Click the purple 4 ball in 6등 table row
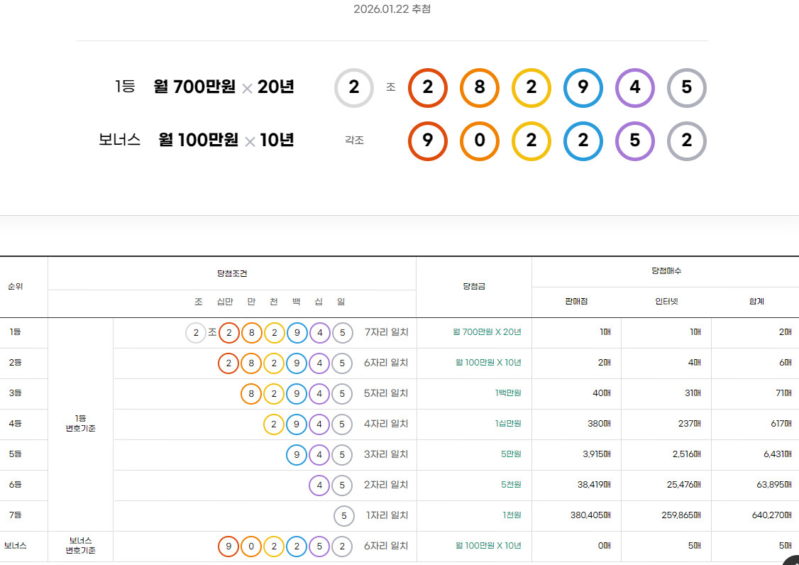799x565 pixels. click(320, 486)
